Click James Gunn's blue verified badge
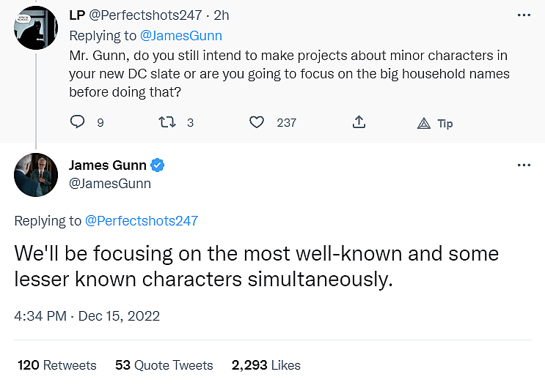This screenshot has height=385, width=545. 158,165
